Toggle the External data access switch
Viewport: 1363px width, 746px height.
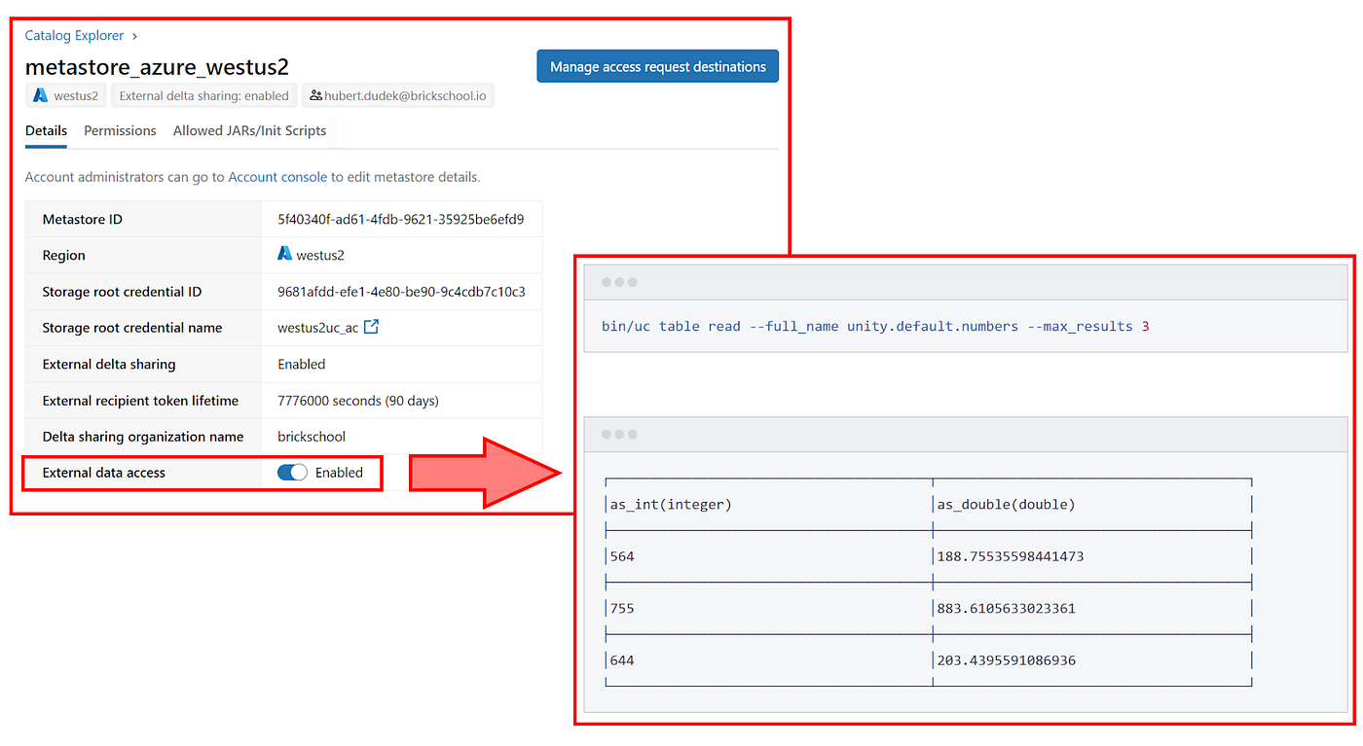(x=292, y=473)
